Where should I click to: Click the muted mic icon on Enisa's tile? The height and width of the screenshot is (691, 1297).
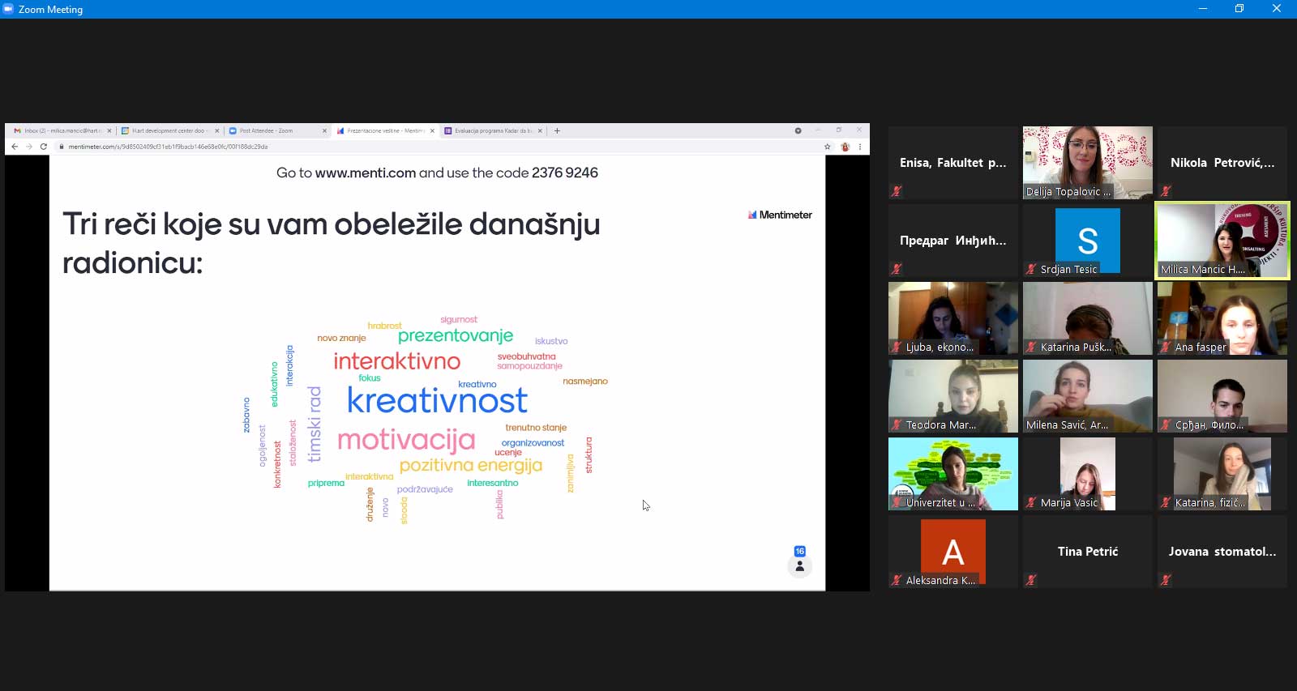[897, 191]
